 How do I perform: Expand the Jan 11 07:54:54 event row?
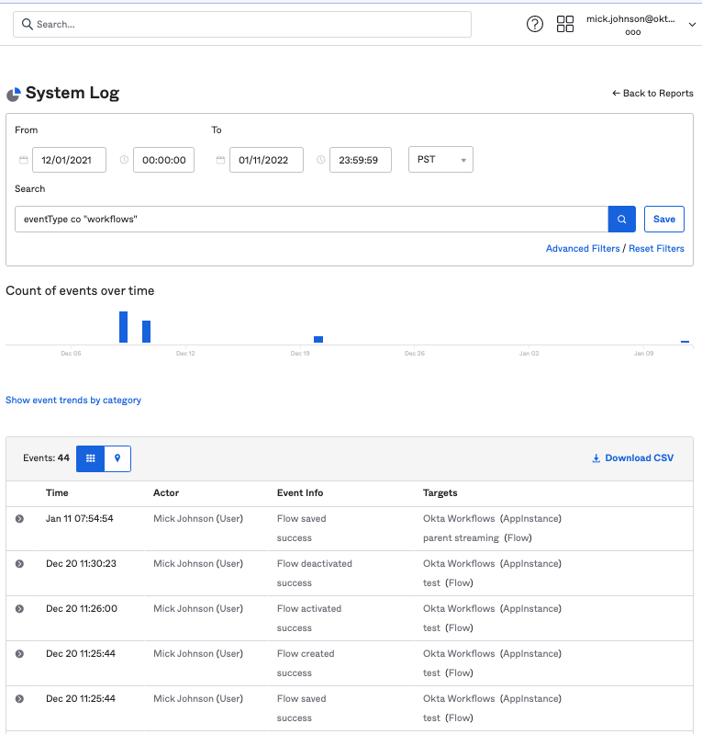tap(19, 519)
